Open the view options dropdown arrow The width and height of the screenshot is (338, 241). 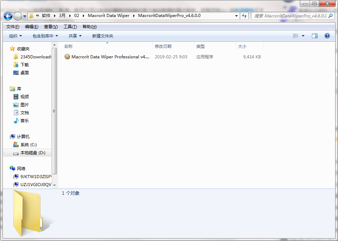tap(303, 36)
